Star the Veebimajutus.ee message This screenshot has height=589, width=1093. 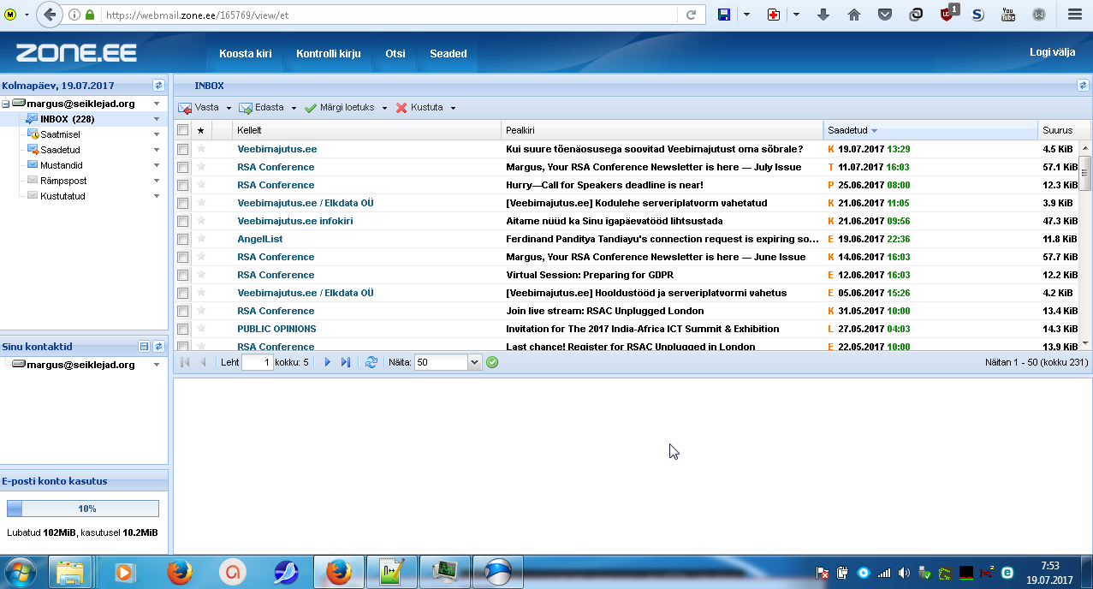point(202,149)
